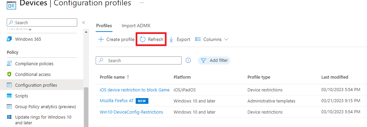Switch to the Import ADMX tab

(x=136, y=26)
